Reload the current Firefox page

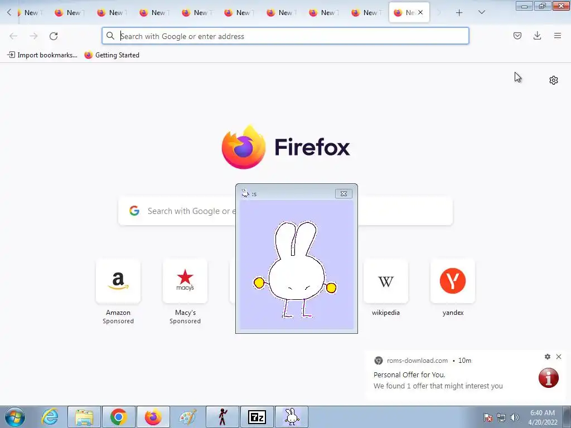(x=54, y=36)
